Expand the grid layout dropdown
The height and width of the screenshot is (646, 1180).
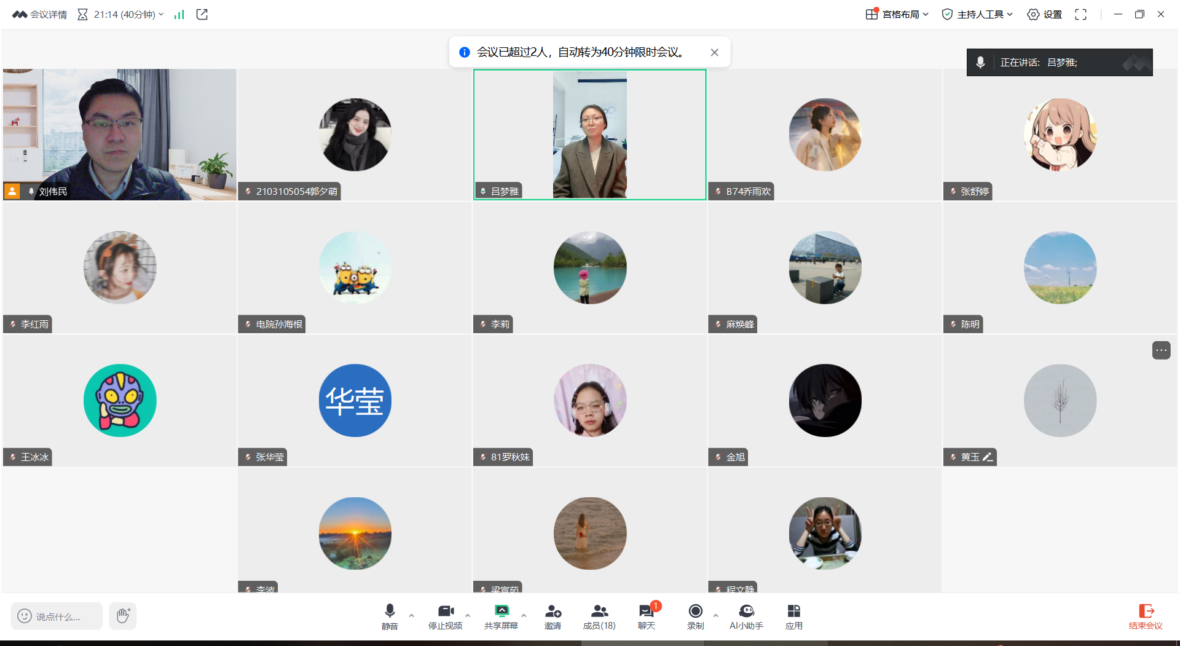coord(897,14)
